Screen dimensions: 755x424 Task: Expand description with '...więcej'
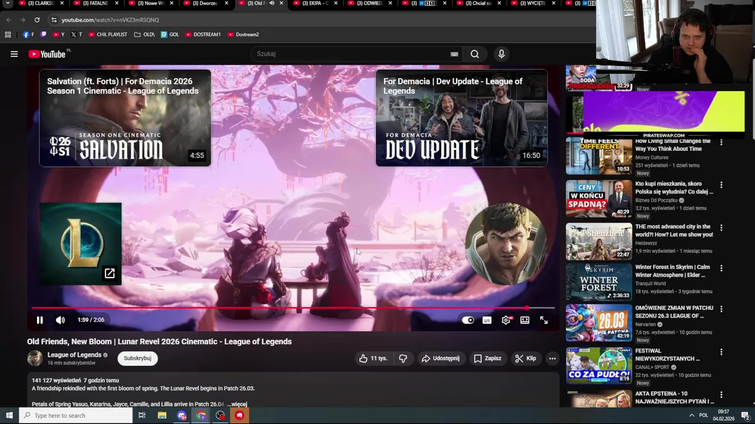[x=237, y=405]
